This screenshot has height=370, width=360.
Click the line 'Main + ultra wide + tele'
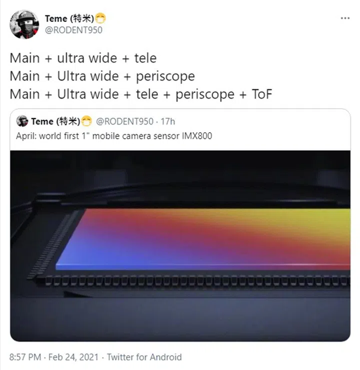pyautogui.click(x=83, y=58)
